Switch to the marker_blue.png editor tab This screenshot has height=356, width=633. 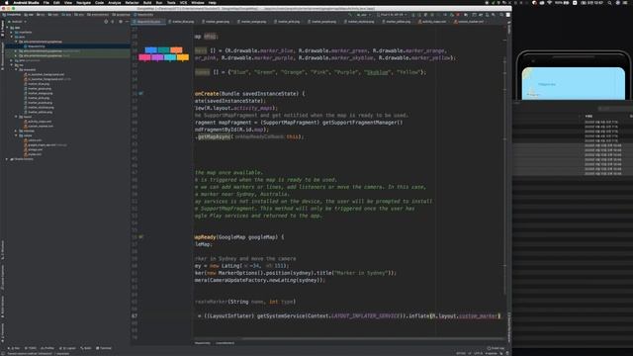tap(182, 22)
